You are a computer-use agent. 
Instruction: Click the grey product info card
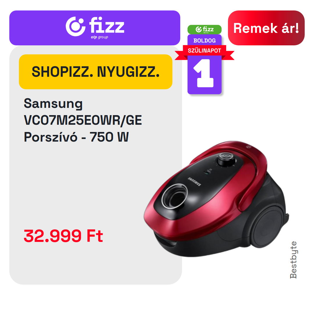[x=96, y=165]
